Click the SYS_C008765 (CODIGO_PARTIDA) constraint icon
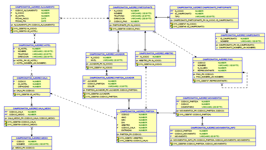 [84, 97]
